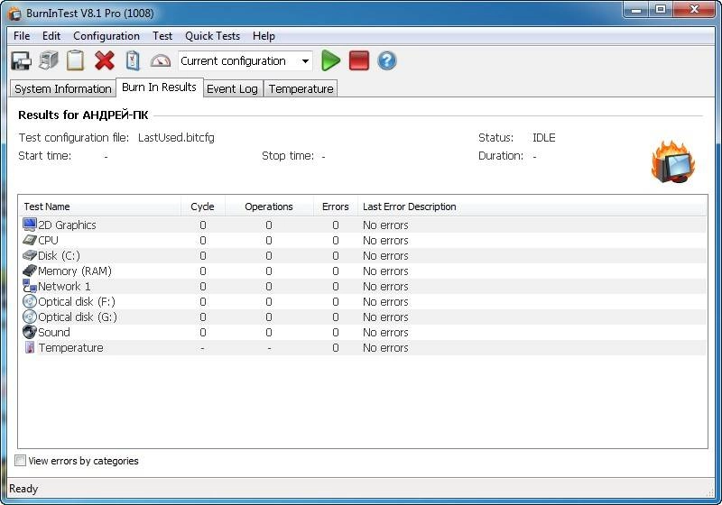Screen dimensions: 722x505
Task: Start tests with the green play button
Action: pyautogui.click(x=330, y=60)
